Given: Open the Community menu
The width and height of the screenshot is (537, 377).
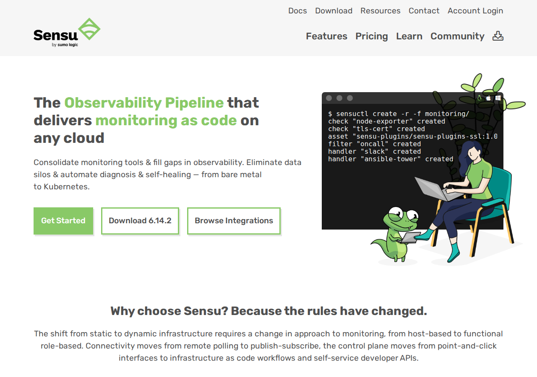Looking at the screenshot, I should coord(457,36).
